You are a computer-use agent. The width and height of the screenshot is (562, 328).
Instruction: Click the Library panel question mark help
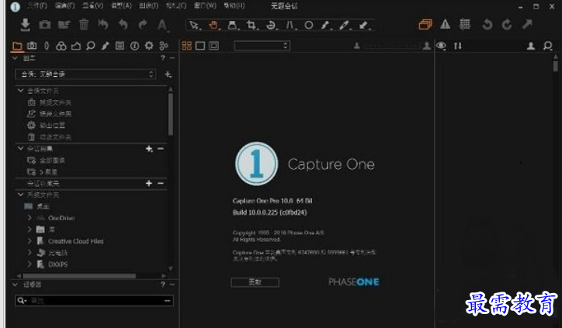[163, 58]
